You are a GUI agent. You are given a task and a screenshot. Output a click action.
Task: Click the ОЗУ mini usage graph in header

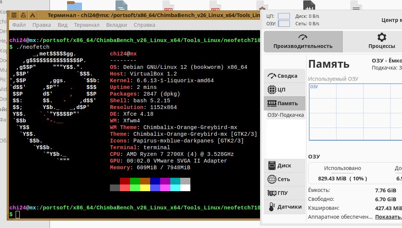point(284,23)
